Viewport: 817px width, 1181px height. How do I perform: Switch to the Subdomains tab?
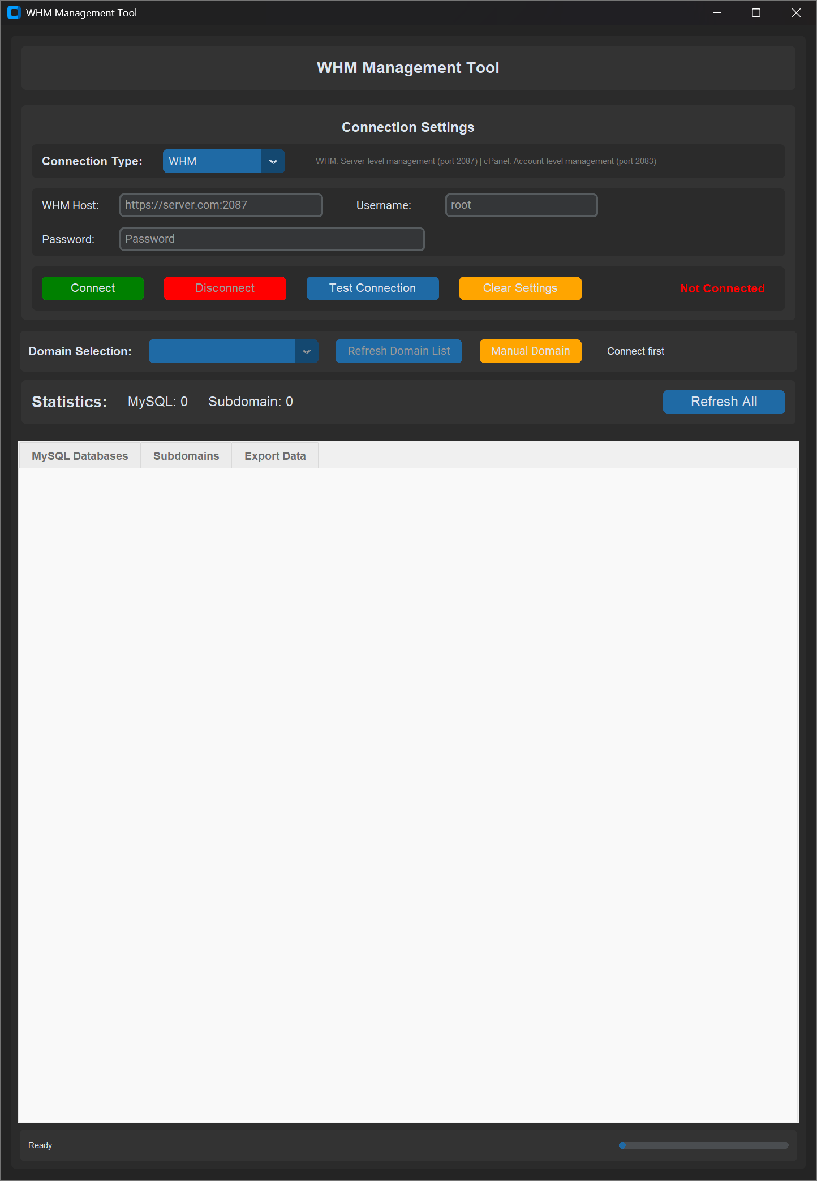coord(186,456)
